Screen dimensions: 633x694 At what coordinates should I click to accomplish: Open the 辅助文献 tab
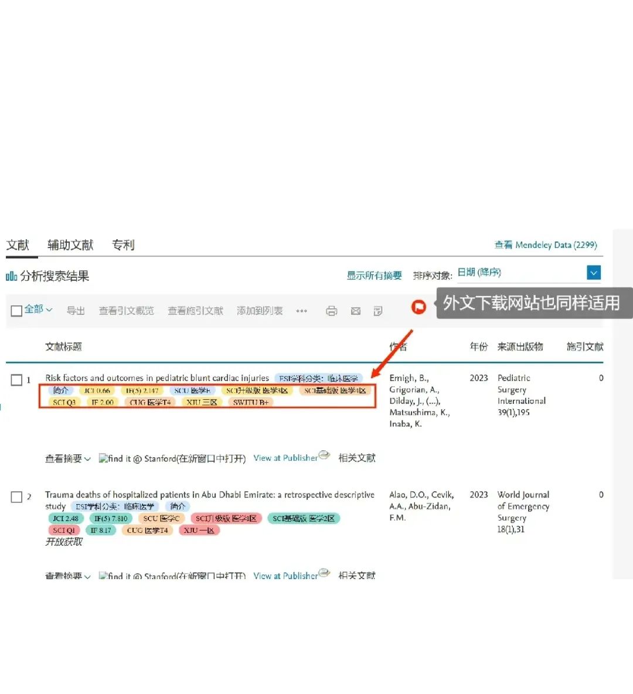[x=70, y=245]
